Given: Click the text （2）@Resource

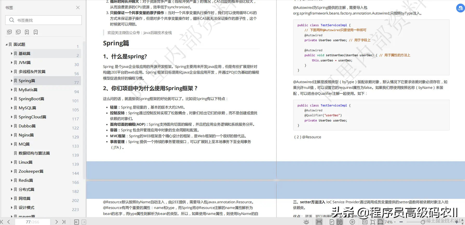Looking at the screenshot, I should coord(307,137).
